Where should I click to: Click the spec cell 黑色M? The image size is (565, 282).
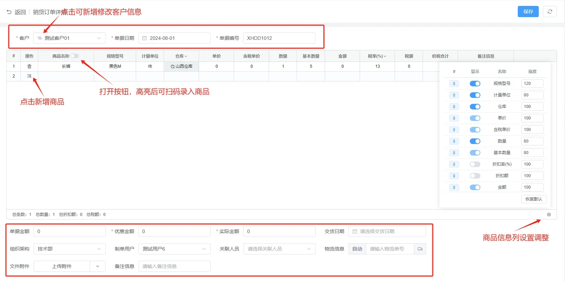click(x=115, y=66)
